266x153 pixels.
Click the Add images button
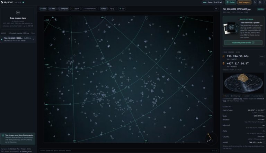(x=244, y=2)
